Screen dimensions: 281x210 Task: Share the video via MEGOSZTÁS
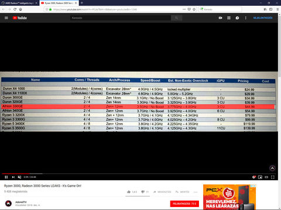pos(162,192)
